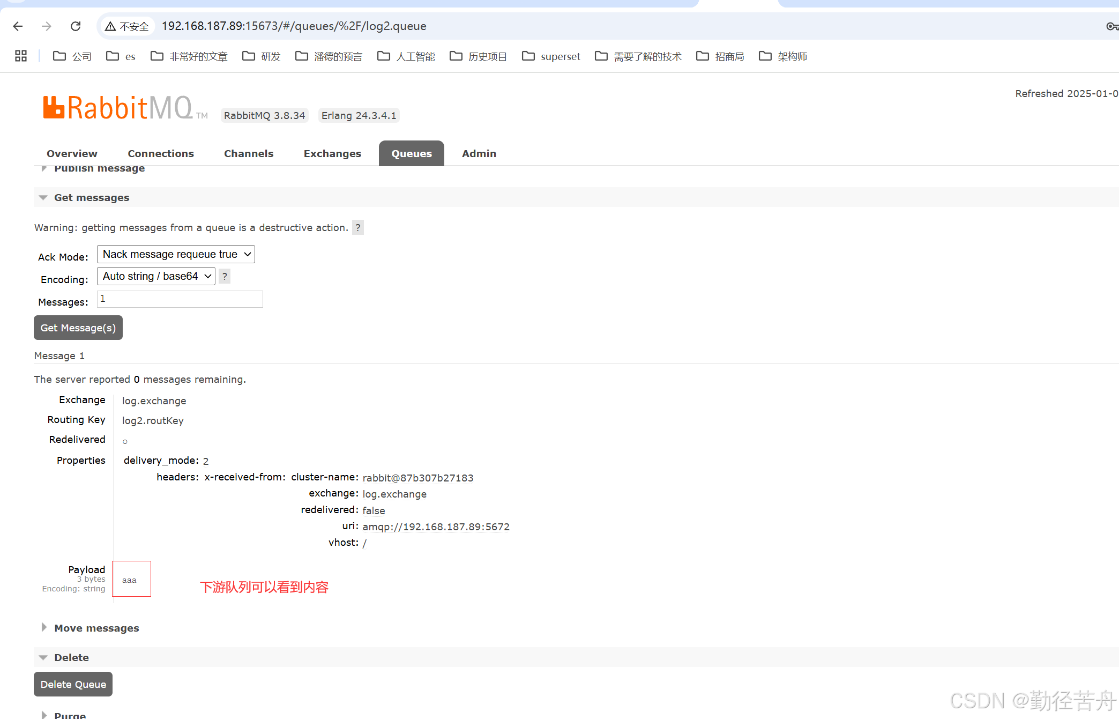Expand the Move messages section
Screen dimensions: 1119x719
point(96,628)
